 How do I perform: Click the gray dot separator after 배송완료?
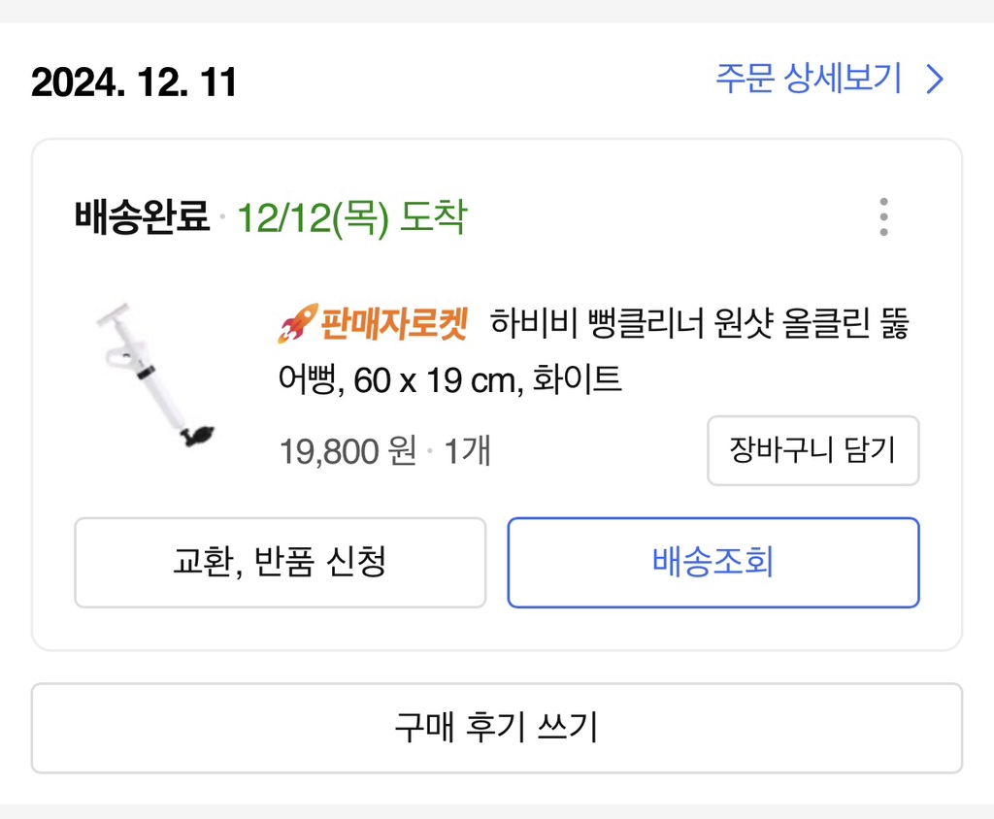coord(223,219)
